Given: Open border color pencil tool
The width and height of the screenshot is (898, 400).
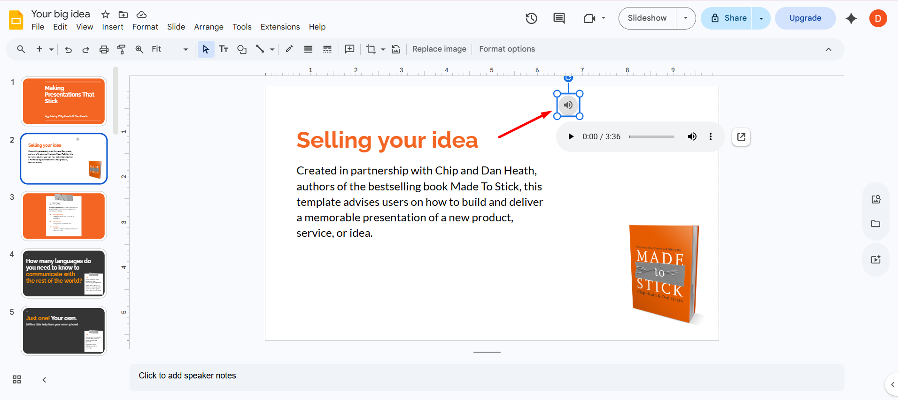Looking at the screenshot, I should point(289,49).
